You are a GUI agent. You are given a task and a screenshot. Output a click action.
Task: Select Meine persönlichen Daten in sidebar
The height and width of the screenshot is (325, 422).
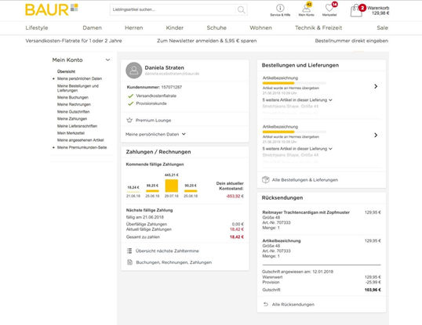click(x=79, y=78)
